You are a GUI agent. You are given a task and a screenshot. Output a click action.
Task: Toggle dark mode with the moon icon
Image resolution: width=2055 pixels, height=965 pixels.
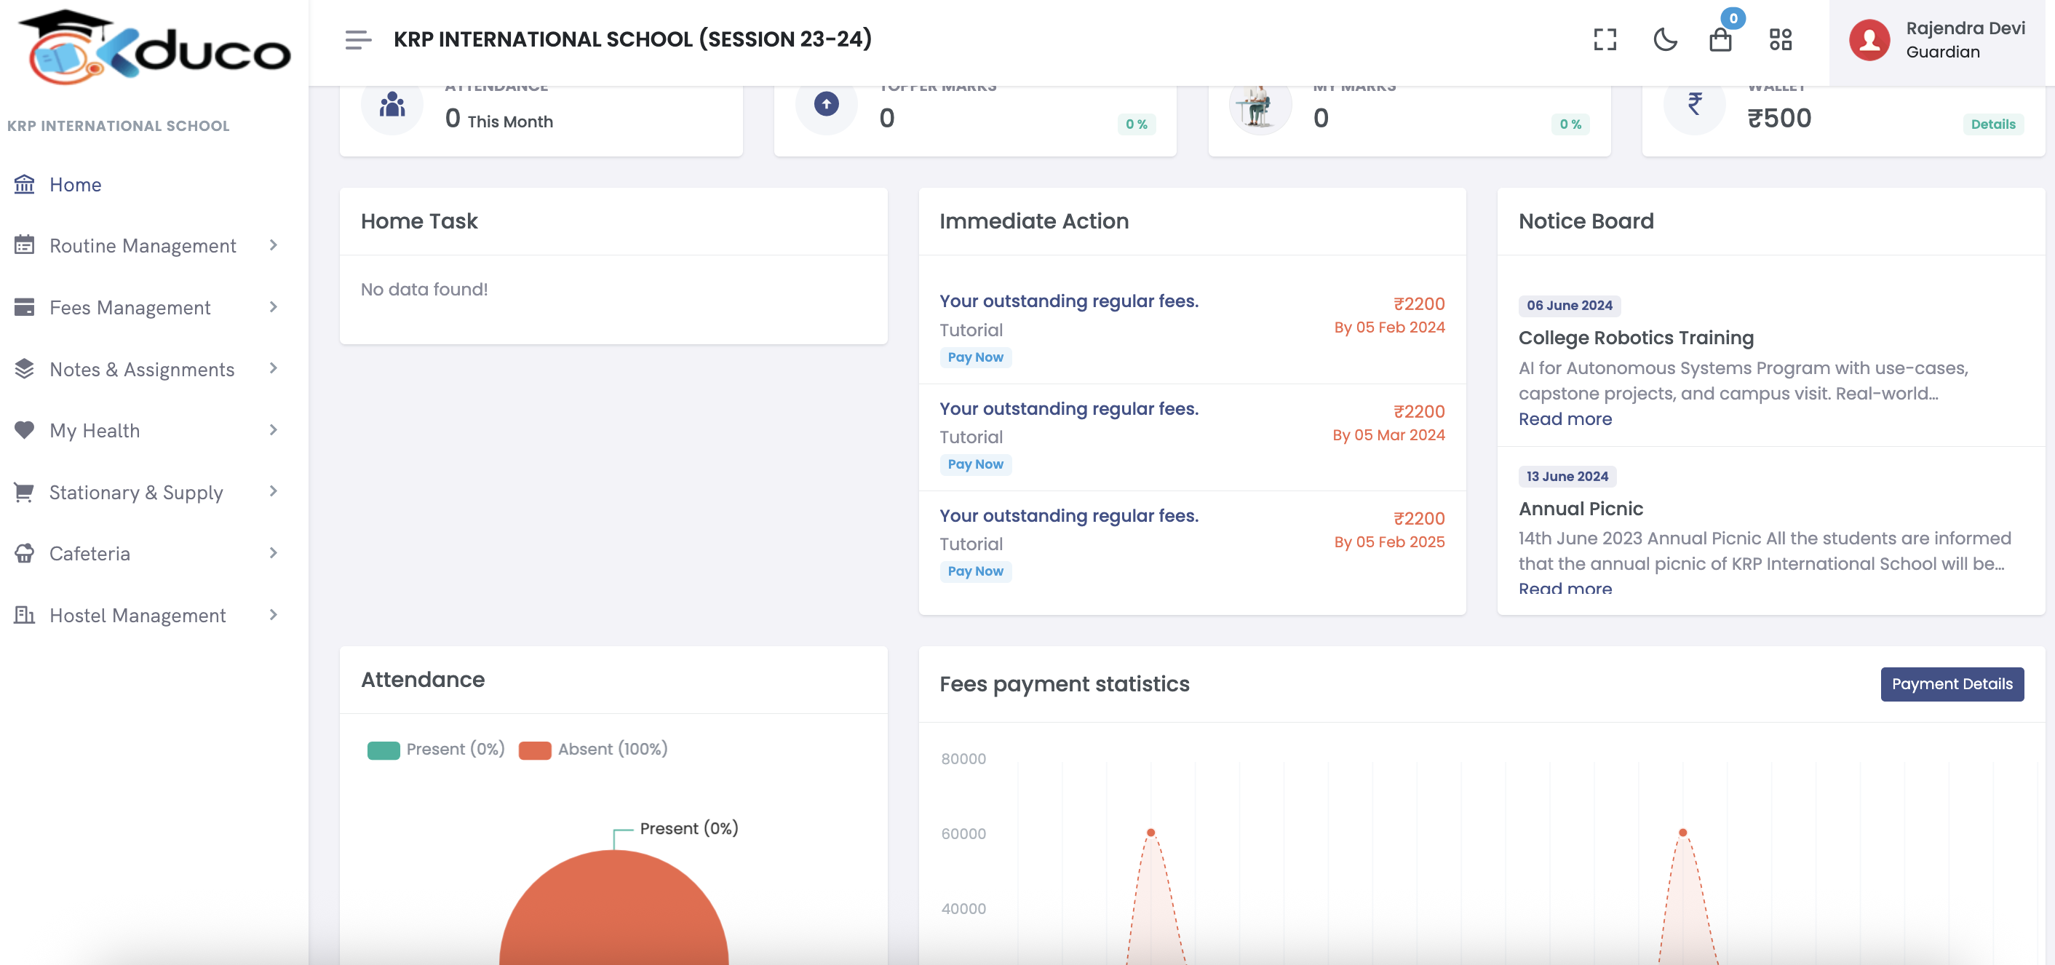pyautogui.click(x=1666, y=39)
